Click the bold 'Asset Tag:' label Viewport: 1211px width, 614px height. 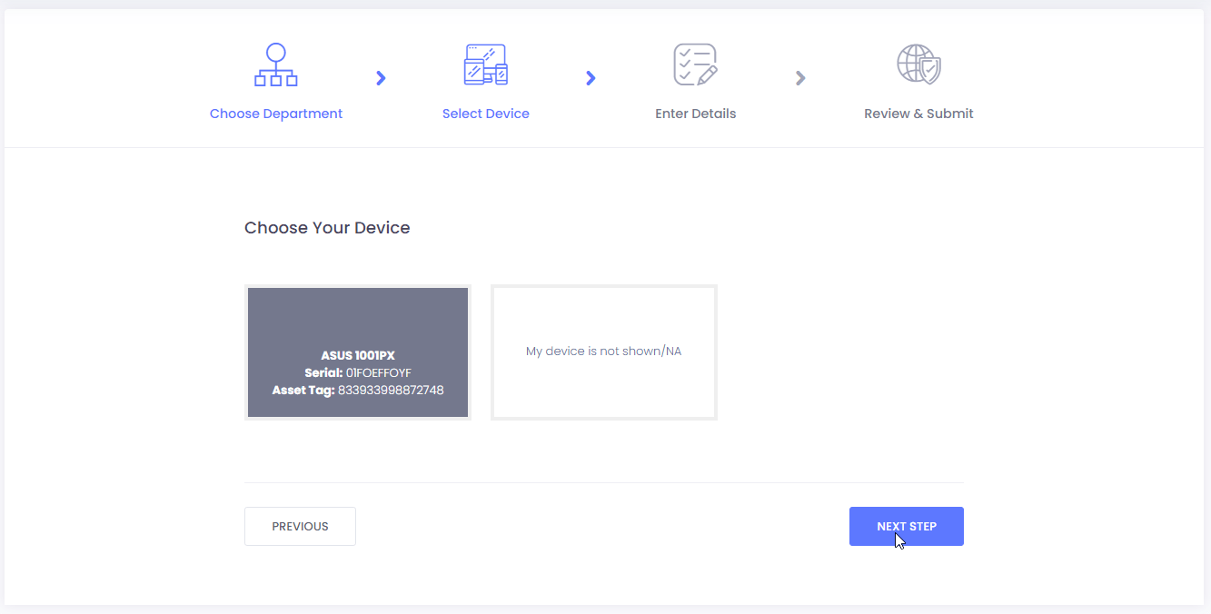coord(303,391)
